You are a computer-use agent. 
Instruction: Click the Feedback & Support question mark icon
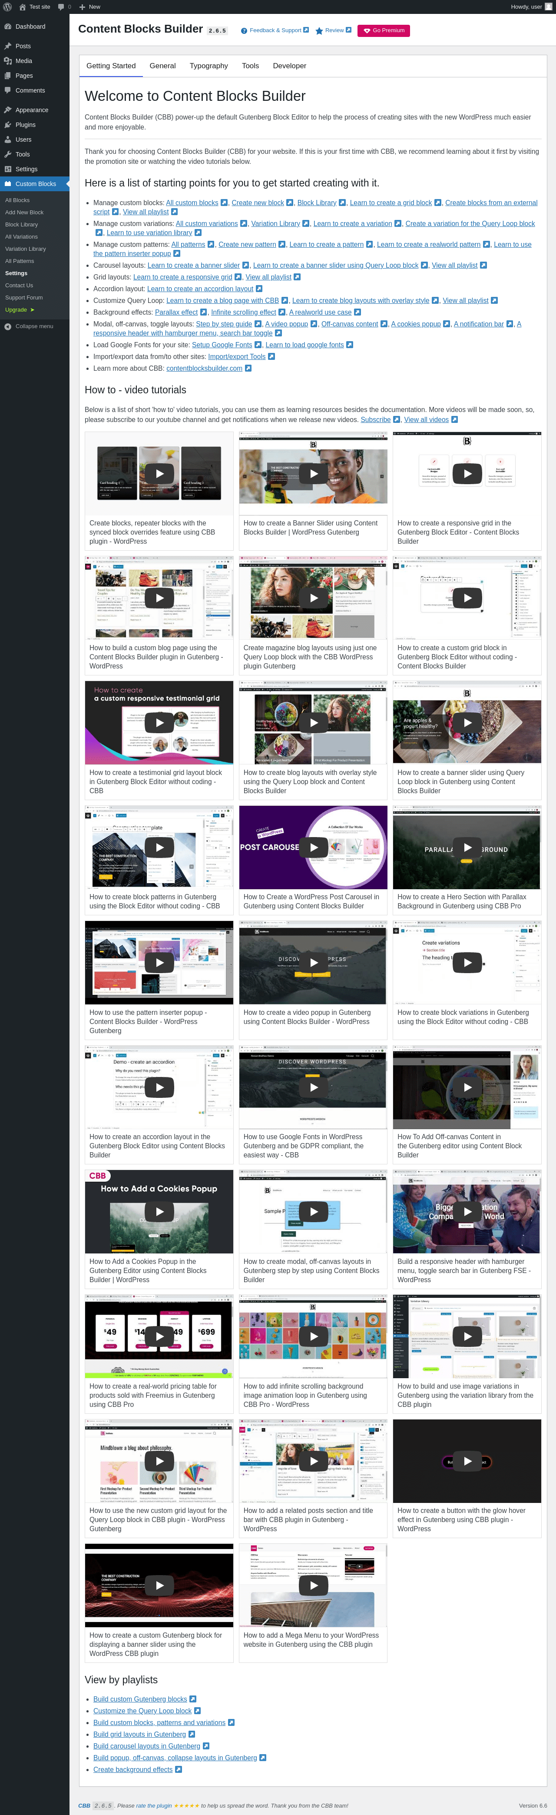click(x=244, y=31)
